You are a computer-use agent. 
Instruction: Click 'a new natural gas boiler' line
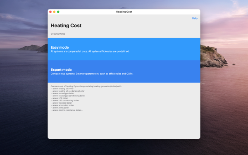point(63,93)
